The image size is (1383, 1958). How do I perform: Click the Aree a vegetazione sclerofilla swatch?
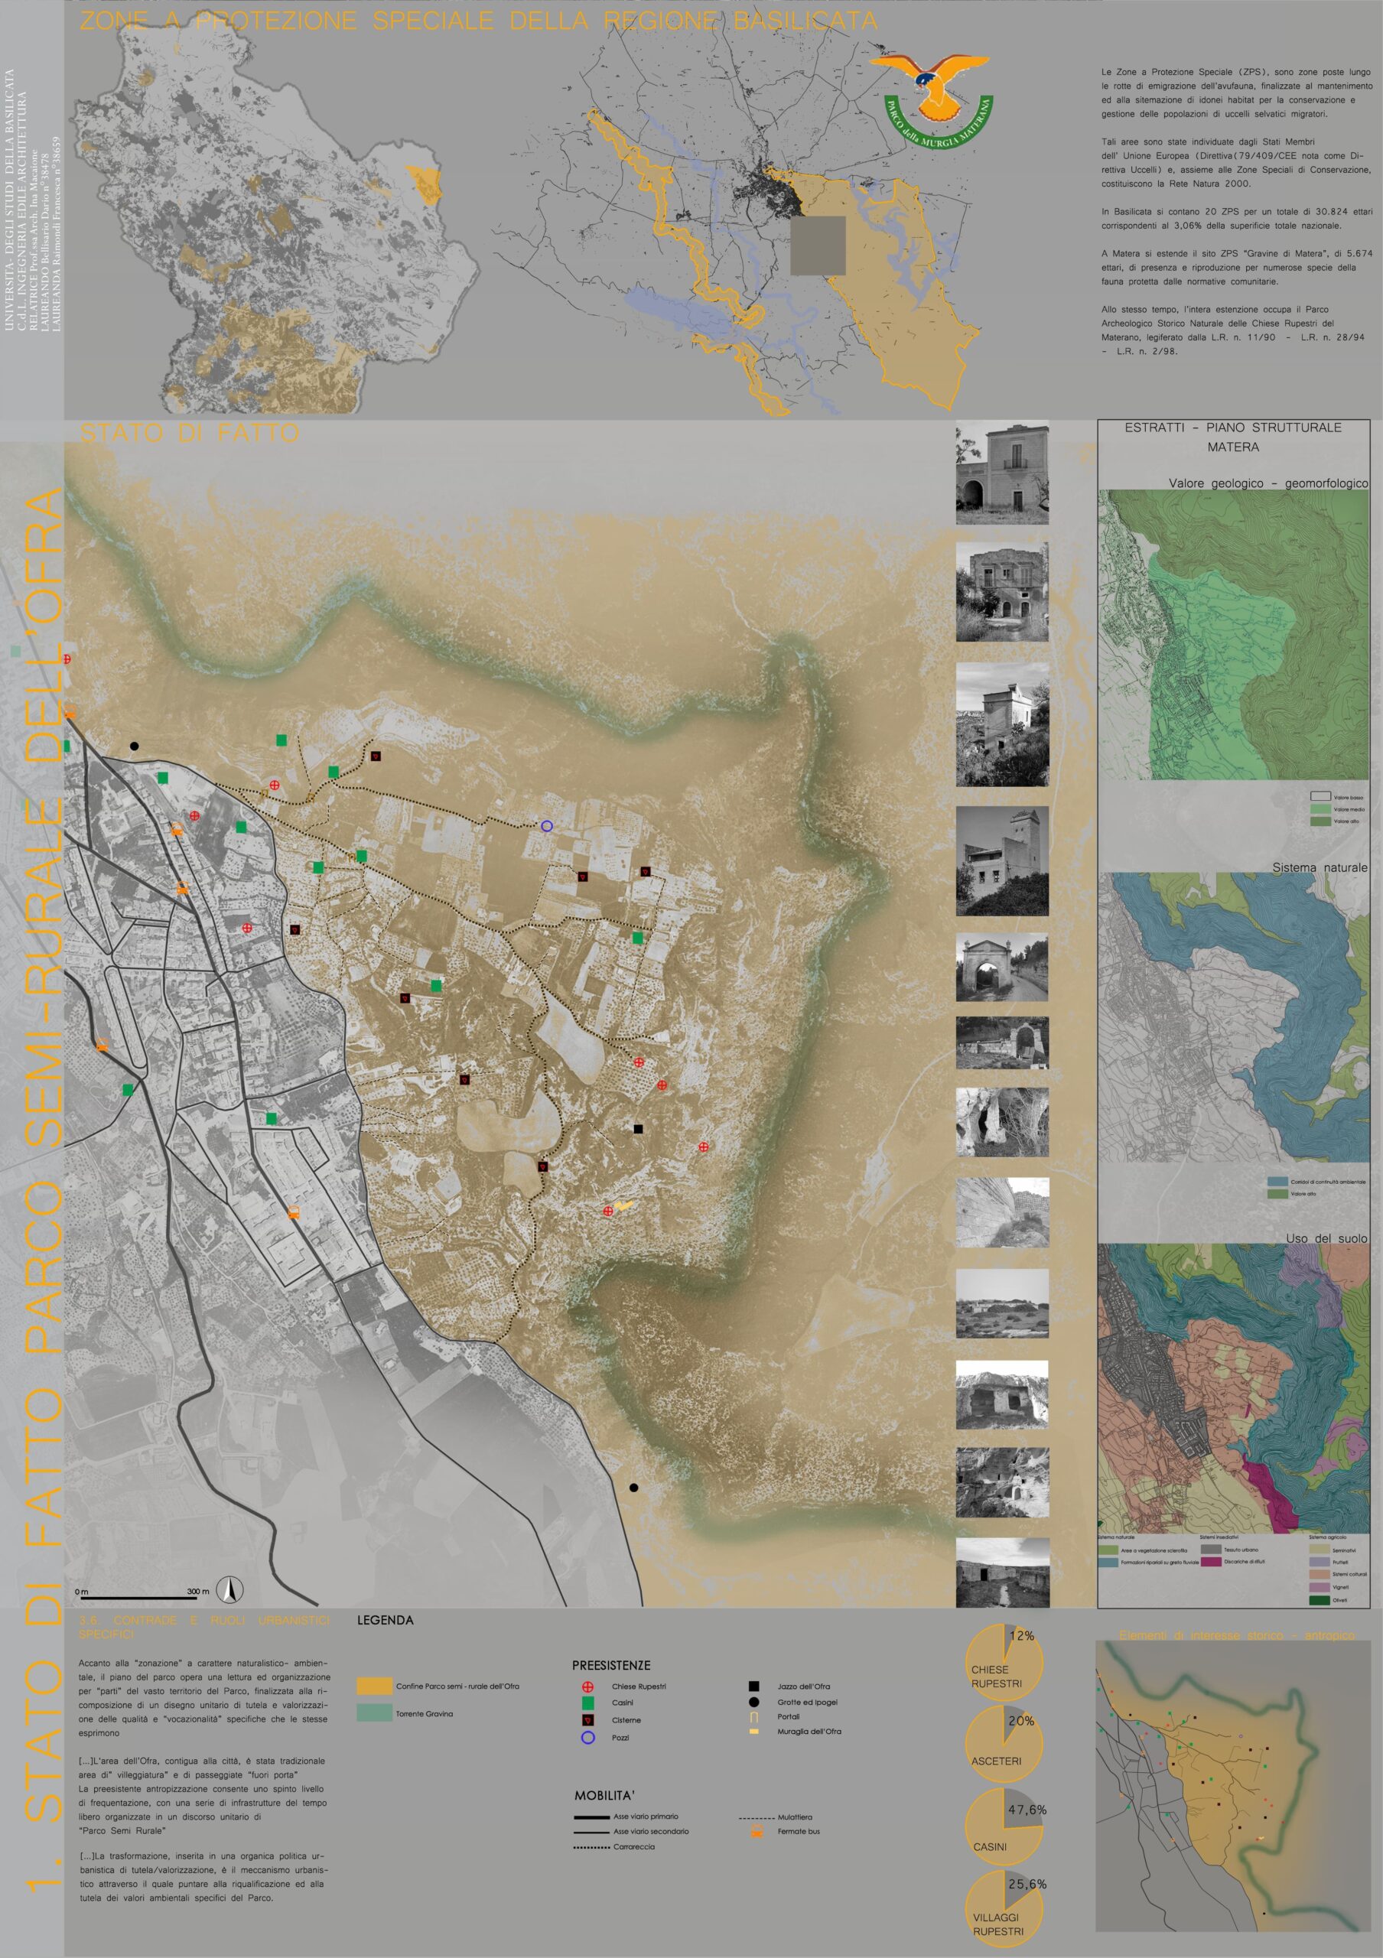(1108, 1550)
